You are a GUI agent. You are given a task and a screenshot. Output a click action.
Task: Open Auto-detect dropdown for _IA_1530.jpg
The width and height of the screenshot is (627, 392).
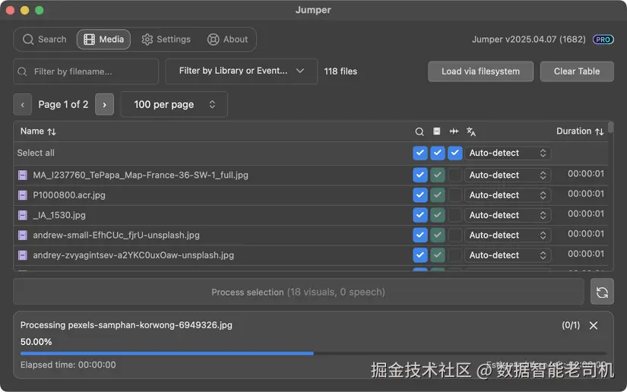[508, 215]
